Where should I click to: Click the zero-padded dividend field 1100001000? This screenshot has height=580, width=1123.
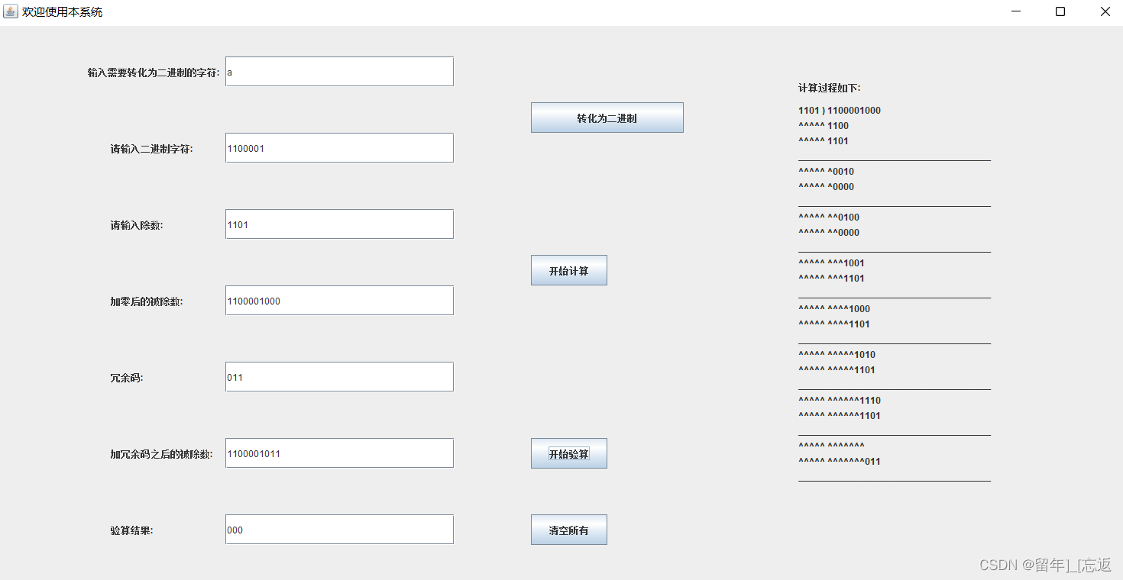[x=339, y=301]
